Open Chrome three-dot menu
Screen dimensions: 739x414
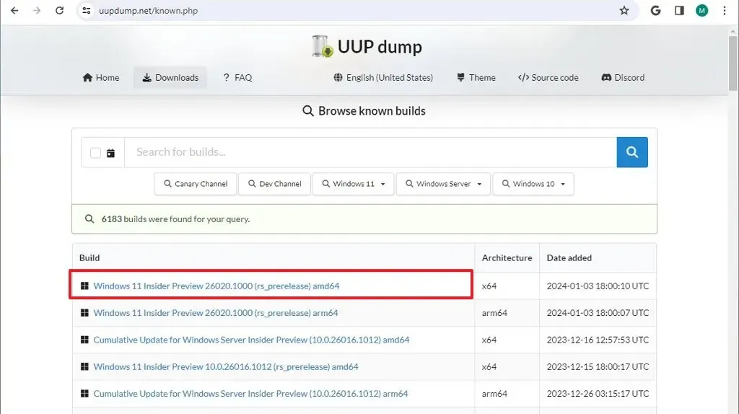725,10
